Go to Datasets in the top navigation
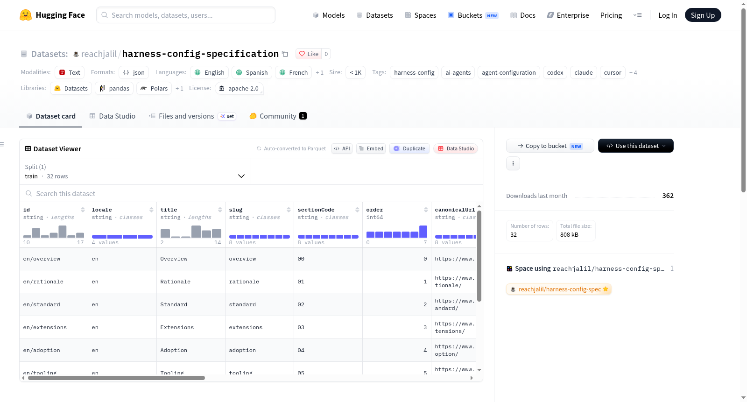747x402 pixels. click(x=374, y=15)
